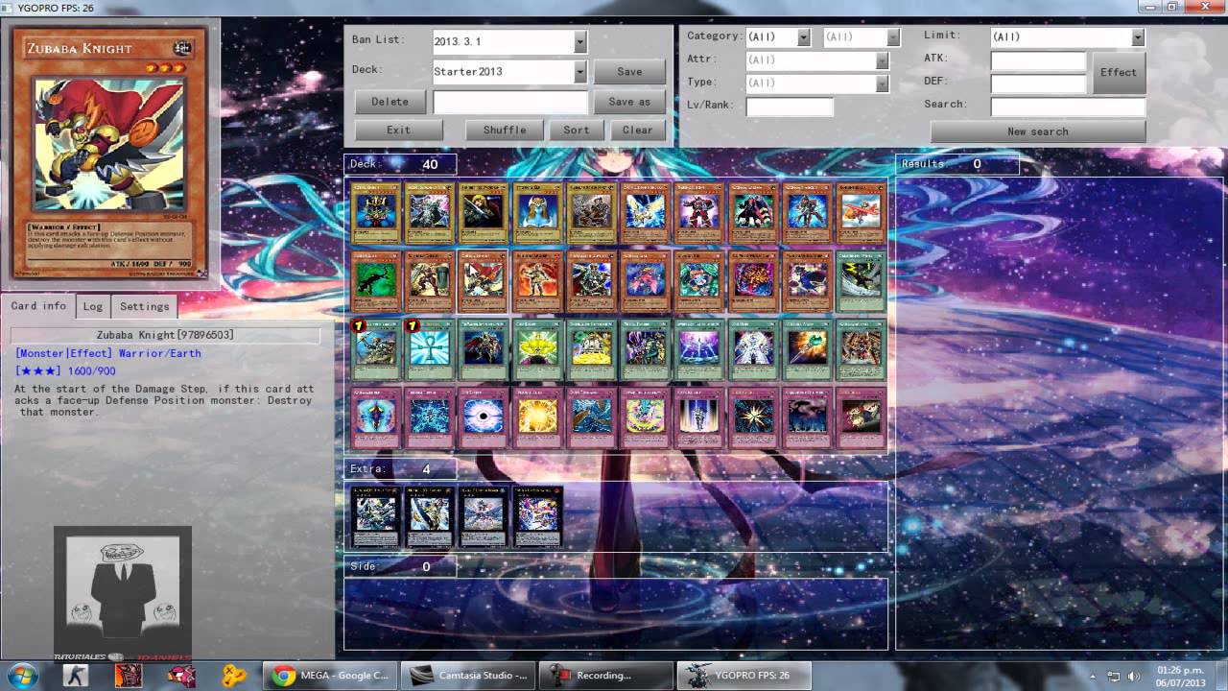Start a New search

click(1037, 131)
